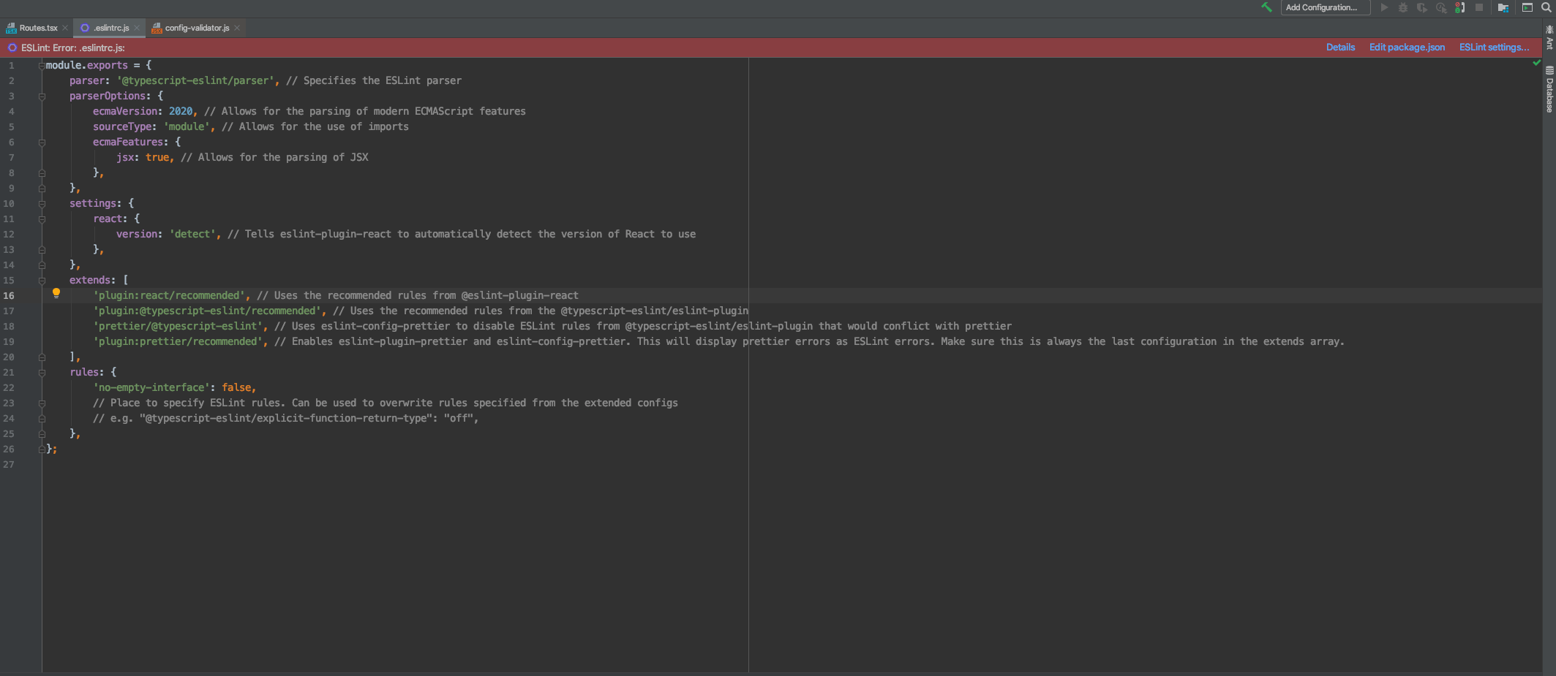Click the 'ESLint: Error: .eslintrc.js:' message

click(73, 48)
